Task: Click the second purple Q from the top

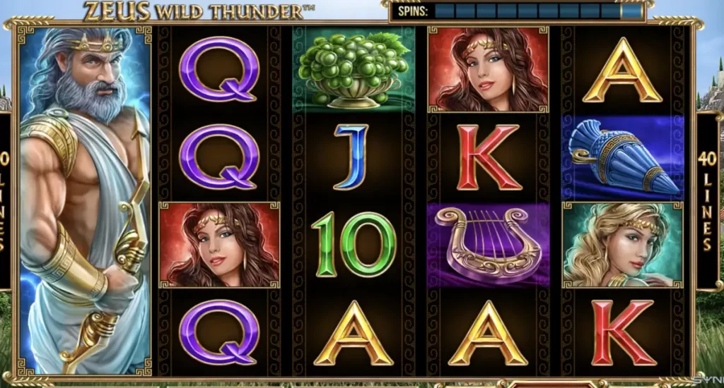Action: pos(219,157)
